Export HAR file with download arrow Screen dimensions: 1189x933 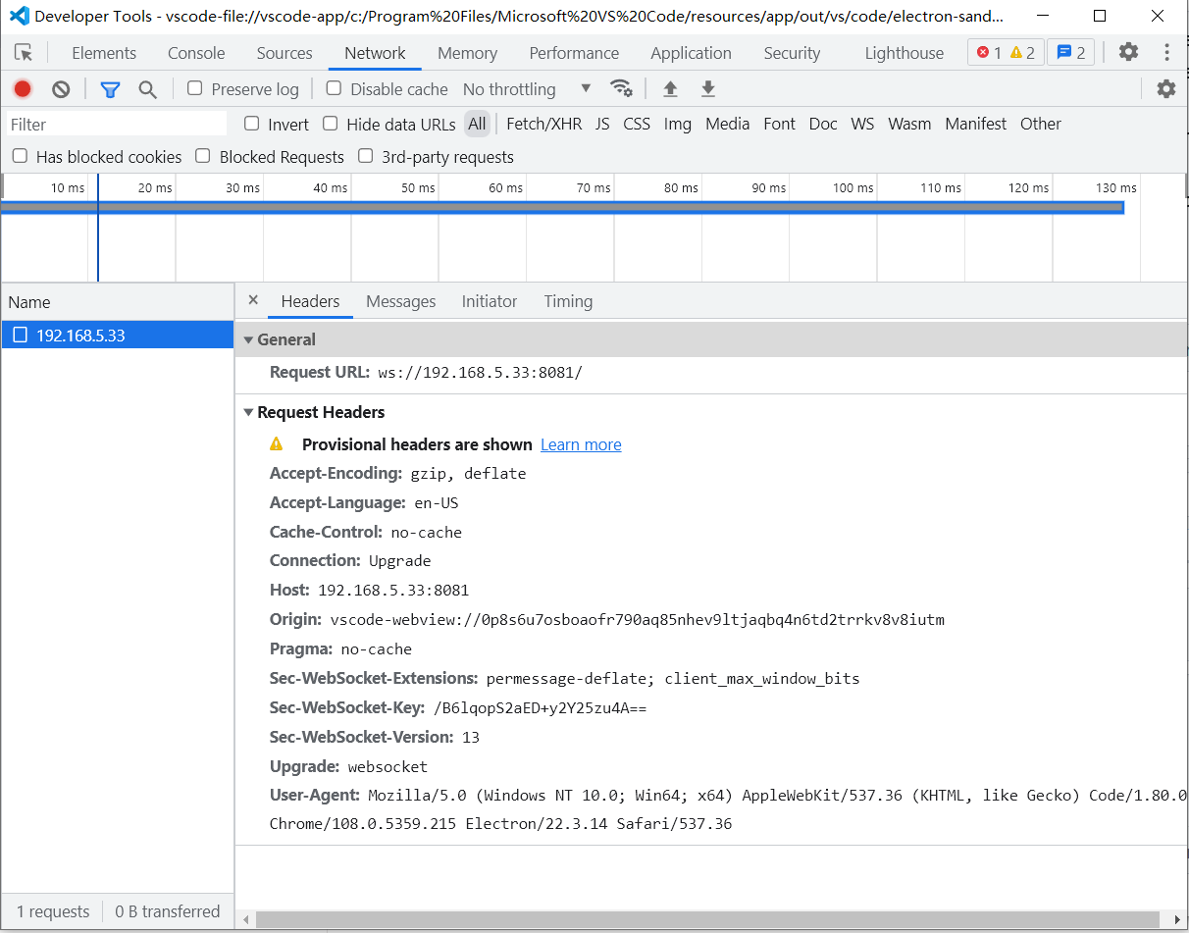click(707, 89)
